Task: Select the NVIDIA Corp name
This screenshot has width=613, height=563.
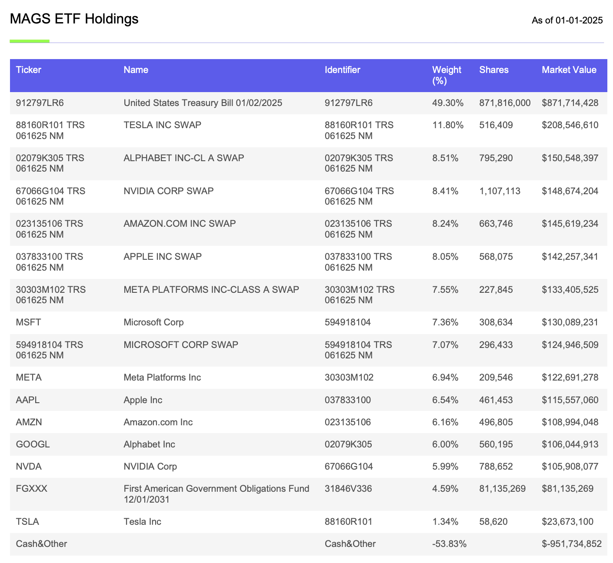Action: pos(150,467)
